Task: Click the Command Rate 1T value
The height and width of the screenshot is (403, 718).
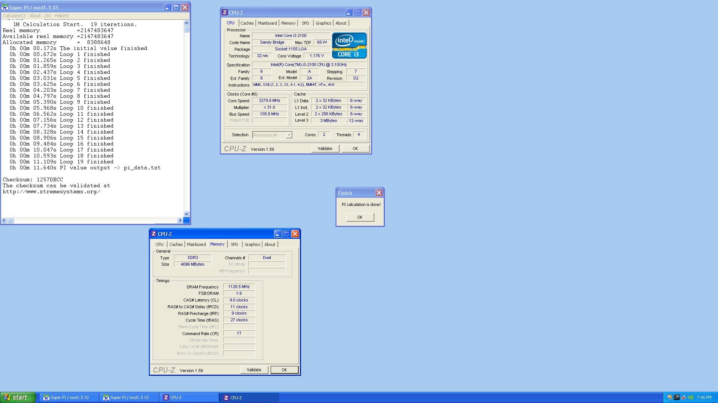Action: [x=239, y=334]
